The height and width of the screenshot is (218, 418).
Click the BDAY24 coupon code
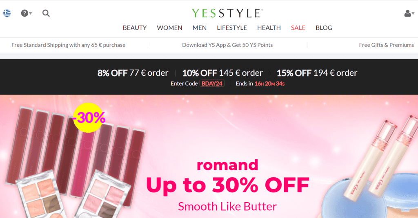(x=212, y=84)
